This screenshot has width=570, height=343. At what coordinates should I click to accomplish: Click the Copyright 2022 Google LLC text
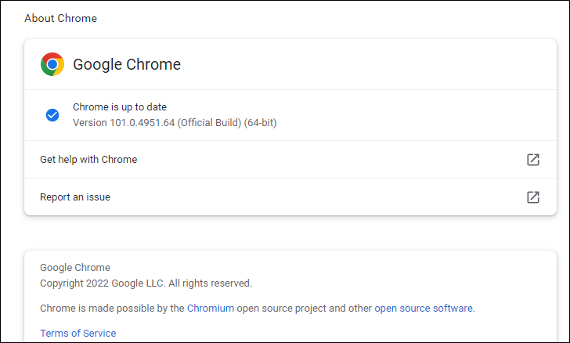103,283
